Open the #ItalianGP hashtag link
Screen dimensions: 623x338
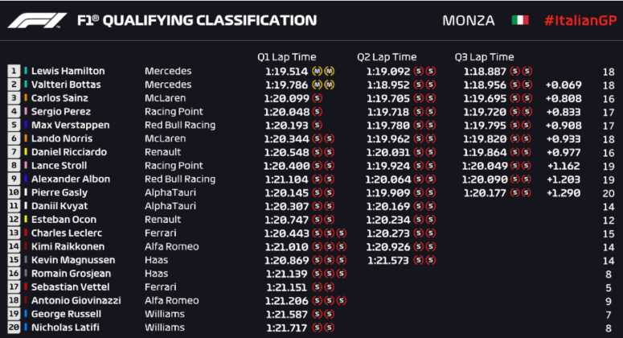[x=579, y=20]
